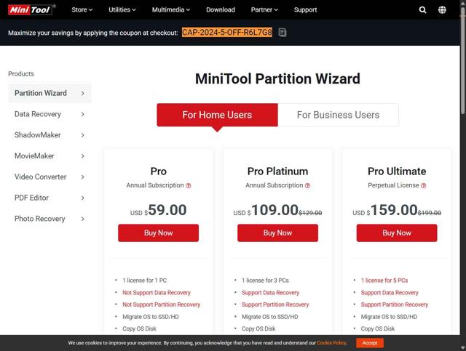466x351 pixels.
Task: Click the vertical page scrollbar
Action: click(463, 60)
